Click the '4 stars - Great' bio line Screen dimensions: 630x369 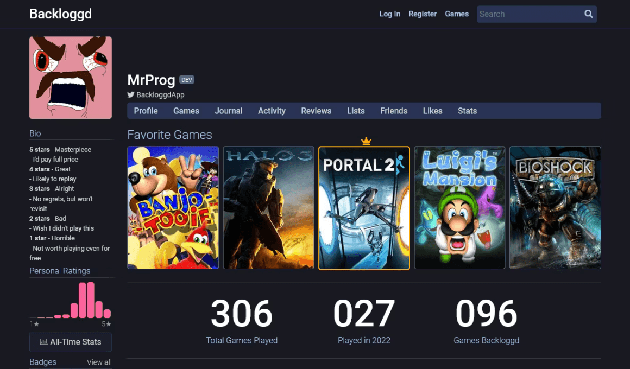pos(50,169)
